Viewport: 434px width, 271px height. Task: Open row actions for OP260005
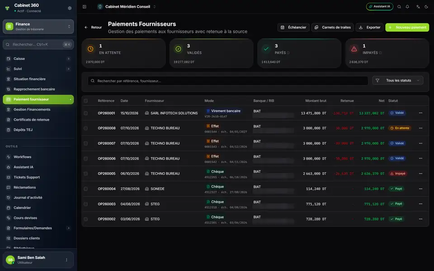(x=421, y=173)
